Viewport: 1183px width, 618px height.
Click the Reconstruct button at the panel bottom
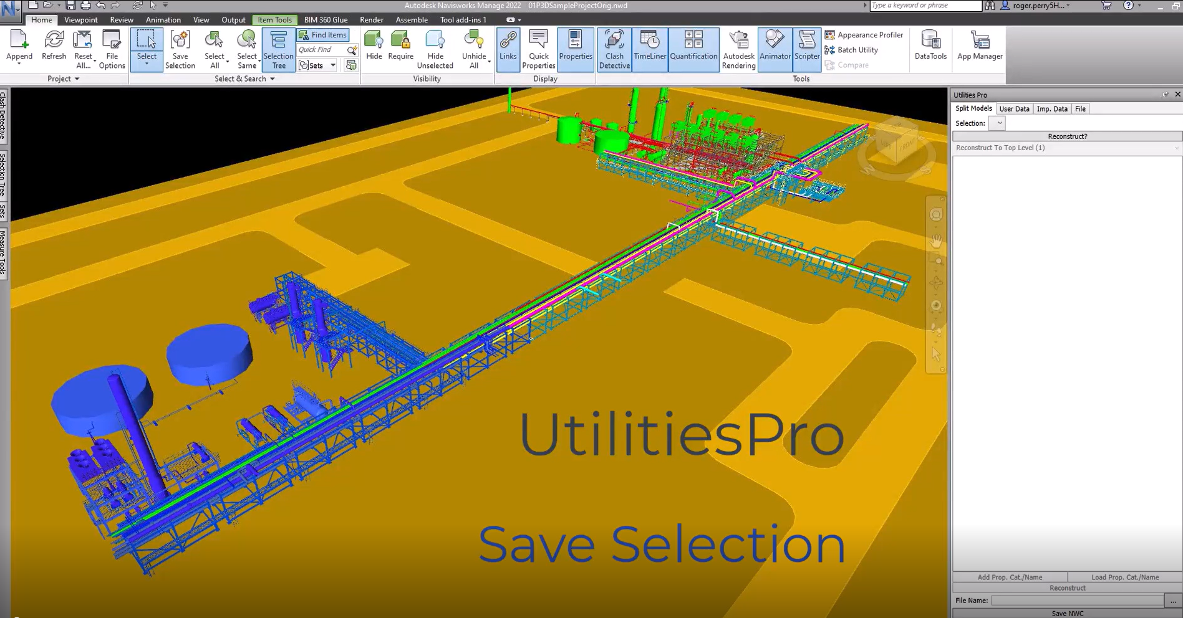(1067, 588)
